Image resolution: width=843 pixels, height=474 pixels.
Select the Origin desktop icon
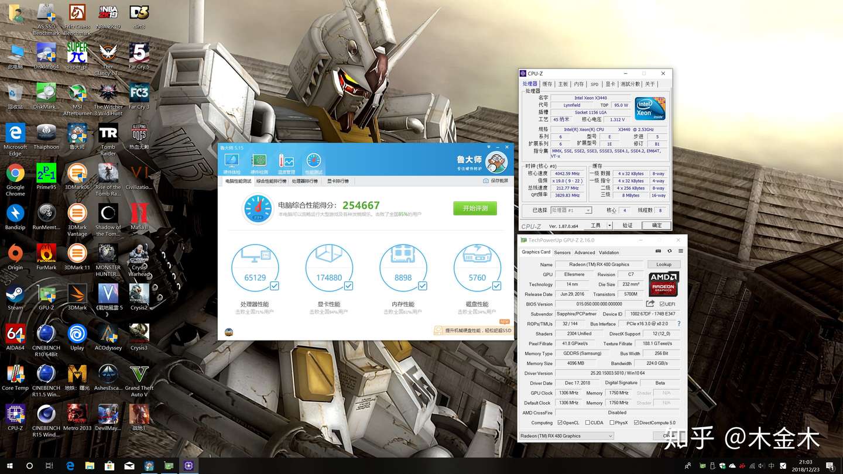tap(15, 257)
